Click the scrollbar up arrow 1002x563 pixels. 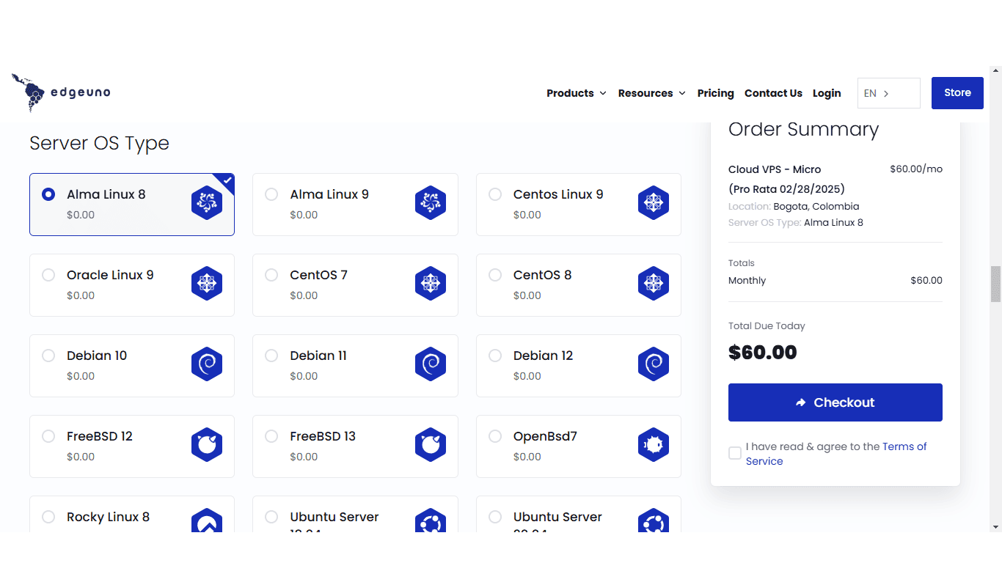995,71
